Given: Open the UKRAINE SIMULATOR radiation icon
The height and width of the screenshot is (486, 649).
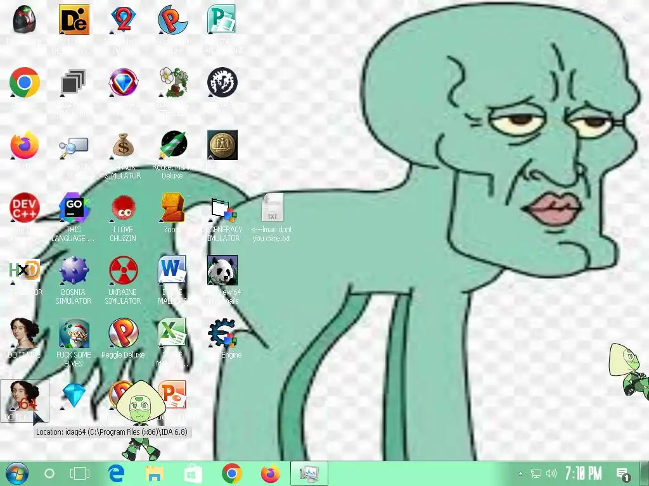Looking at the screenshot, I should 123,271.
